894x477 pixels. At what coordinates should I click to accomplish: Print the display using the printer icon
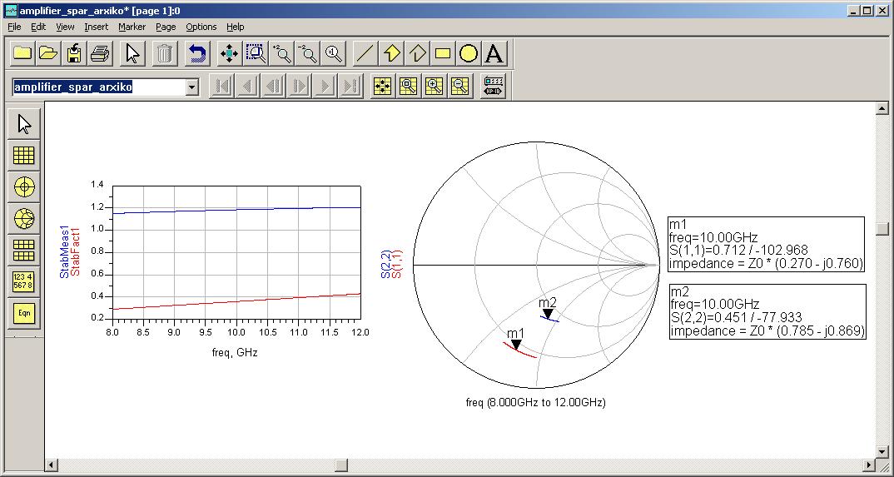[x=100, y=54]
